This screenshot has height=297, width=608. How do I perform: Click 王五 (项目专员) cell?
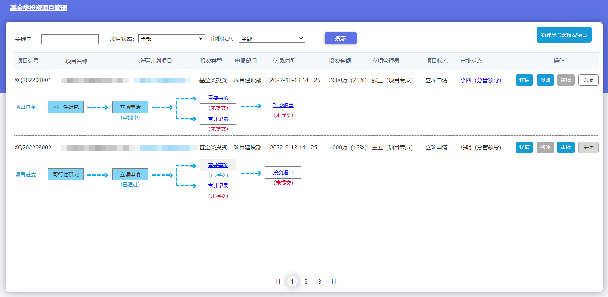[x=392, y=147]
